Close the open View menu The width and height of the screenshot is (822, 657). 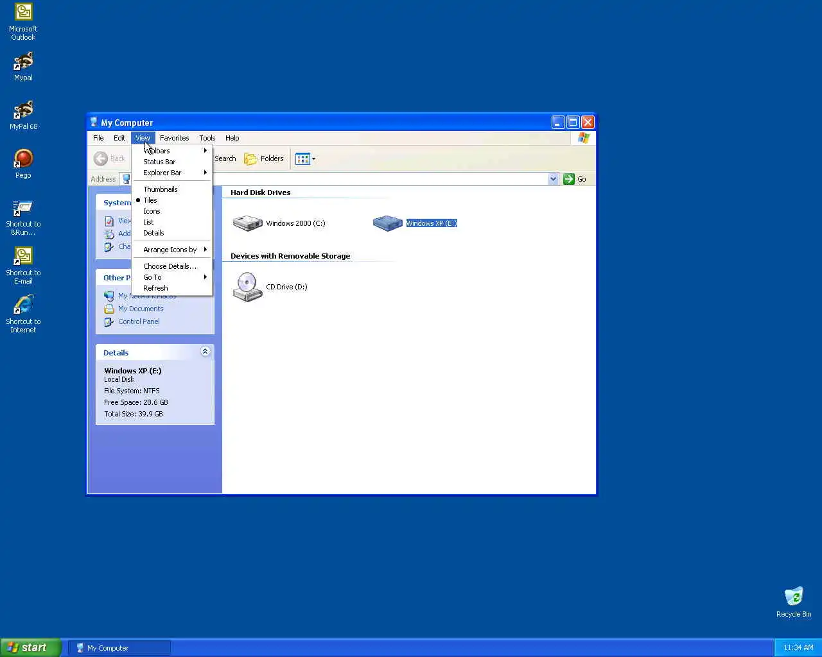click(143, 138)
